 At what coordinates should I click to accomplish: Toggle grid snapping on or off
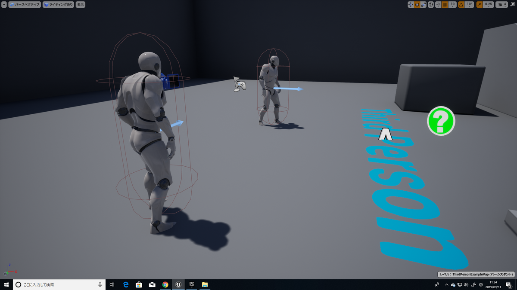[445, 4]
